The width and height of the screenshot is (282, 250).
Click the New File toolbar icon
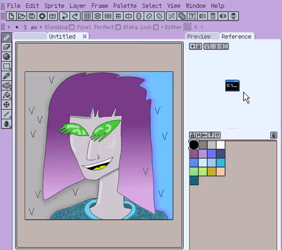[11, 16]
